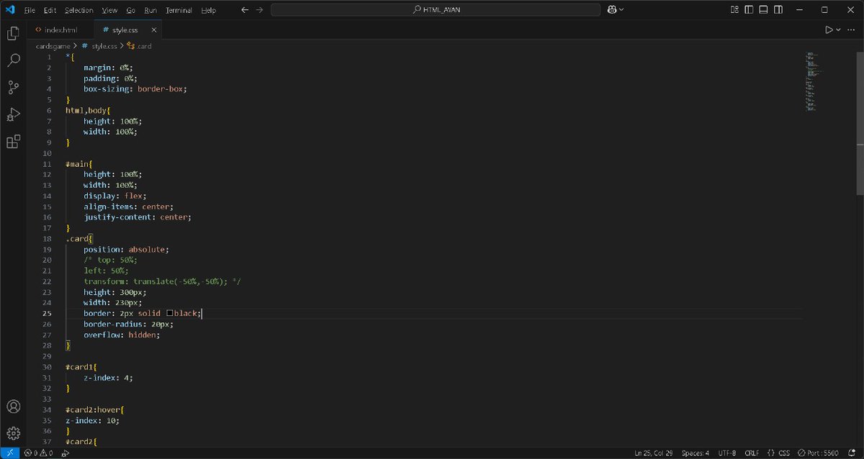Click the Go Forward arrow
The width and height of the screenshot is (864, 459).
(x=259, y=10)
